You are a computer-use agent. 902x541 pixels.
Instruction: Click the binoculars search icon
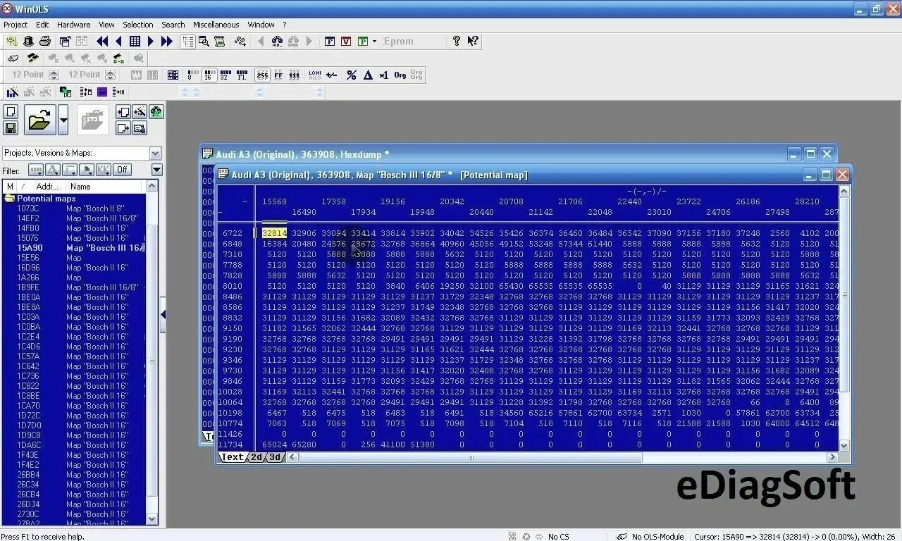[277, 42]
